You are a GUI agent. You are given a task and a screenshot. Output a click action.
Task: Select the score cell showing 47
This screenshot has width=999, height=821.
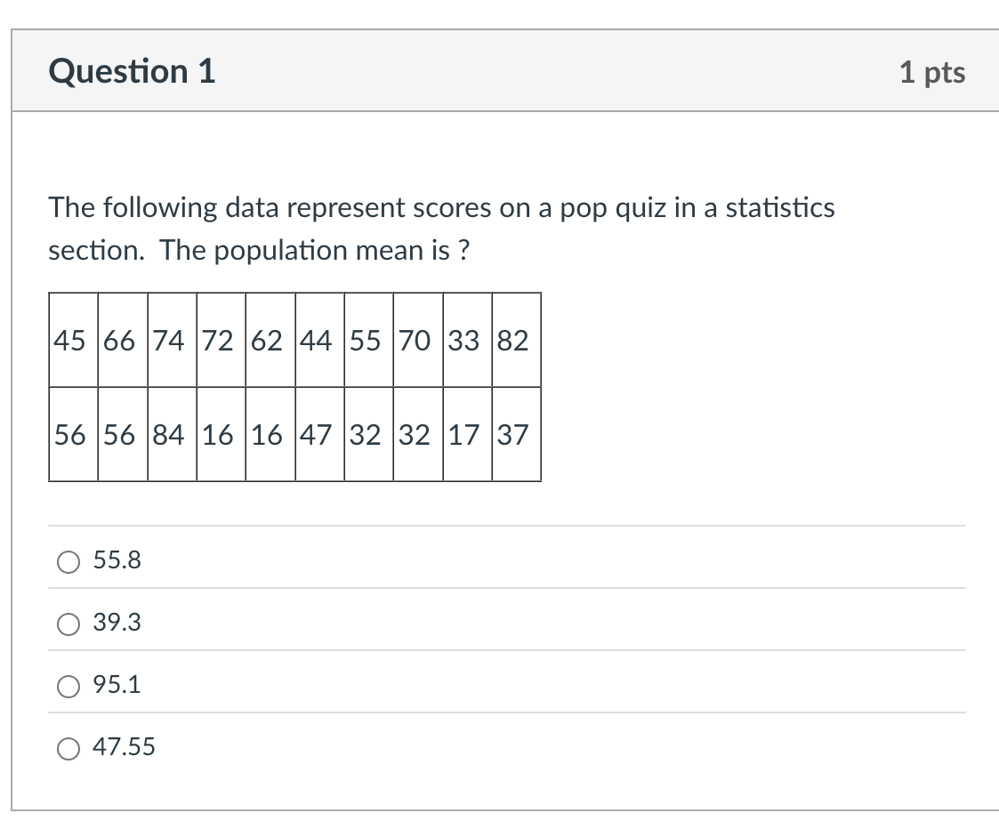pos(319,434)
